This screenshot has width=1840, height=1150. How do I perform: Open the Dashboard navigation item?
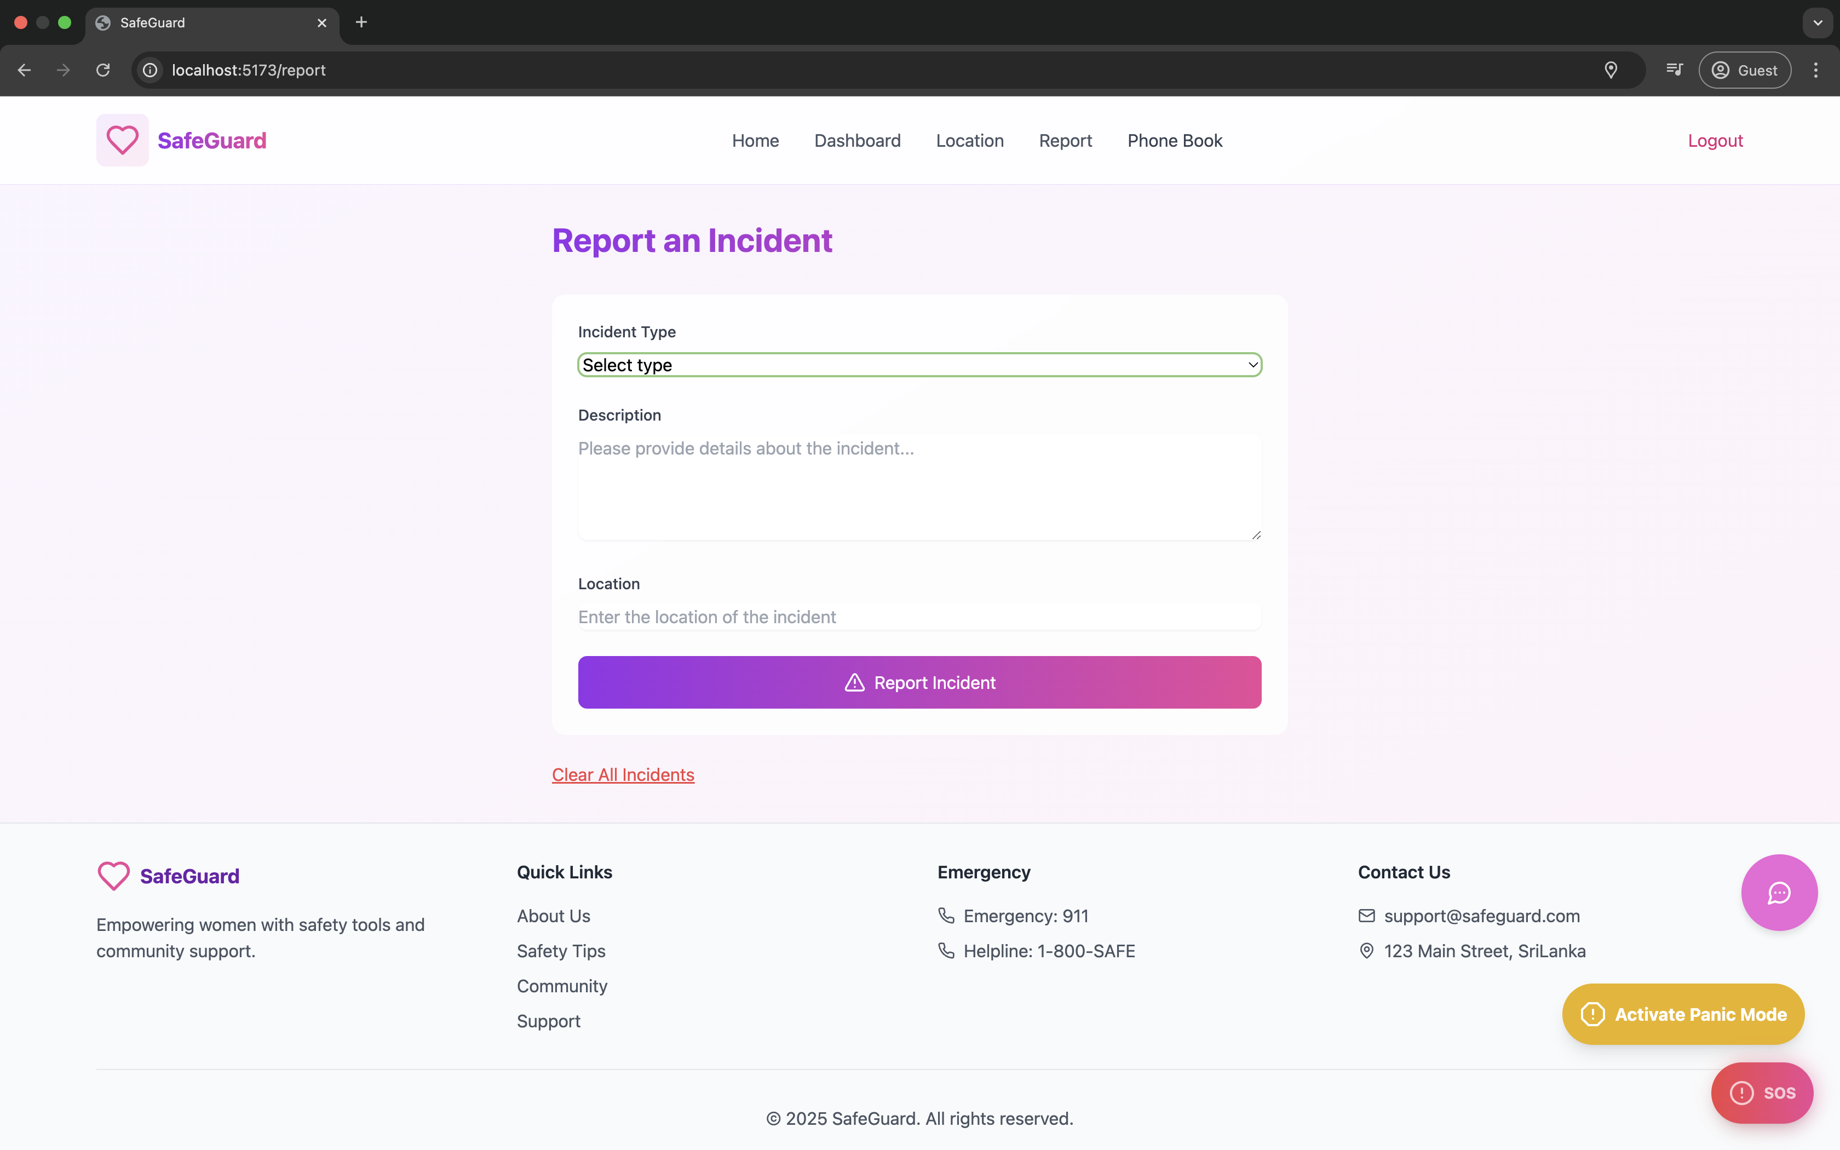(x=857, y=141)
